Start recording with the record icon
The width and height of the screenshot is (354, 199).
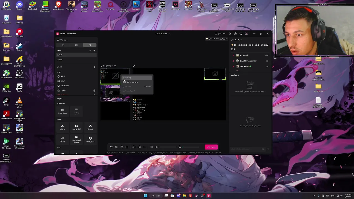tap(134, 147)
